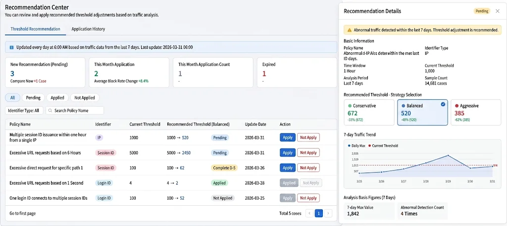The height and width of the screenshot is (226, 507).
Task: Click Pending status in 5000 → 2450 row
Action: [220, 153]
